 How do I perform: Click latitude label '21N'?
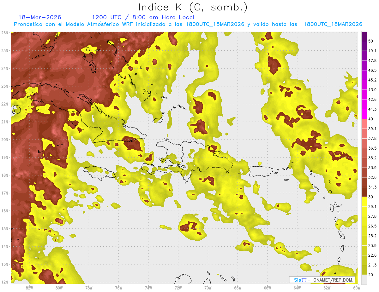(x=5, y=122)
